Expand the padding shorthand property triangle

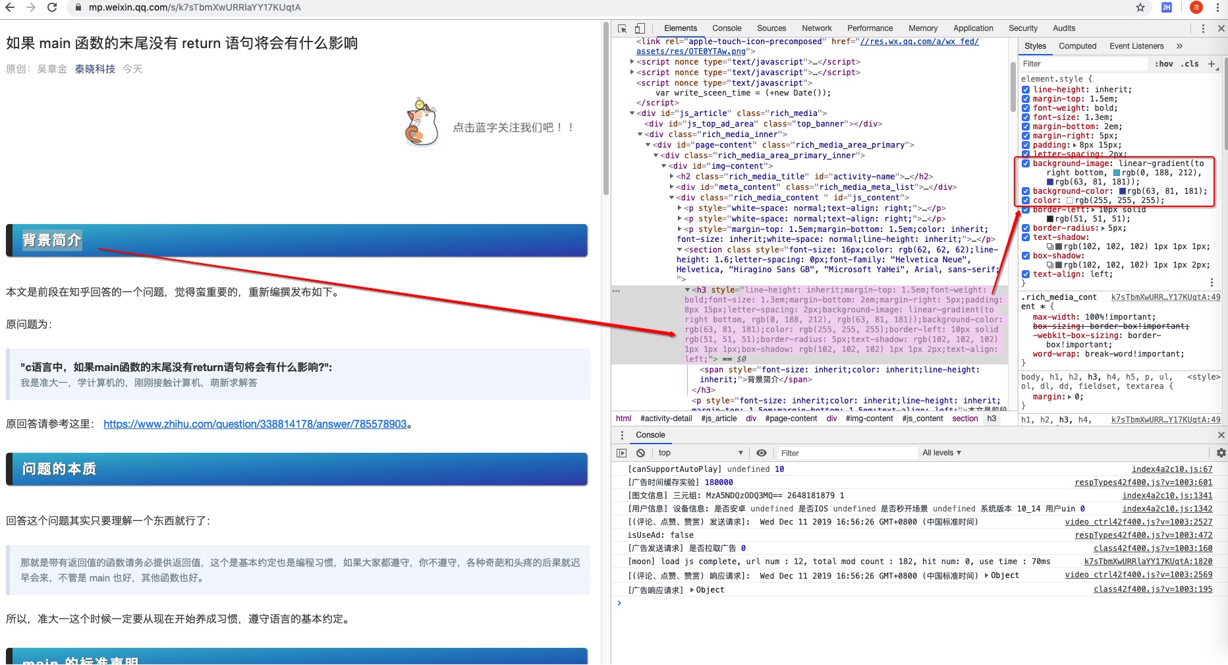(1075, 145)
